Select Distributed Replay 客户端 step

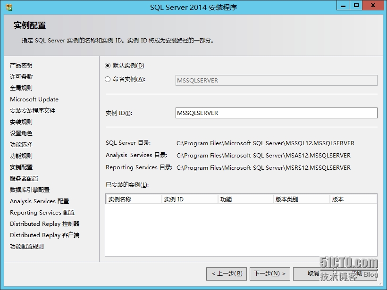pos(45,235)
